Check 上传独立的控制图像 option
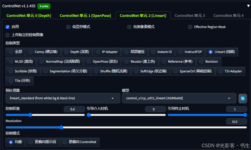Viewport: 251px width, 150px height. pyautogui.click(x=8, y=35)
